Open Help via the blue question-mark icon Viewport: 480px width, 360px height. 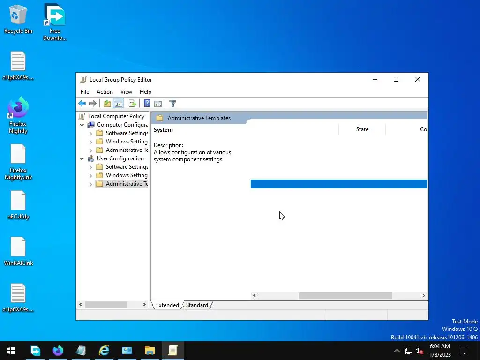coord(147,104)
